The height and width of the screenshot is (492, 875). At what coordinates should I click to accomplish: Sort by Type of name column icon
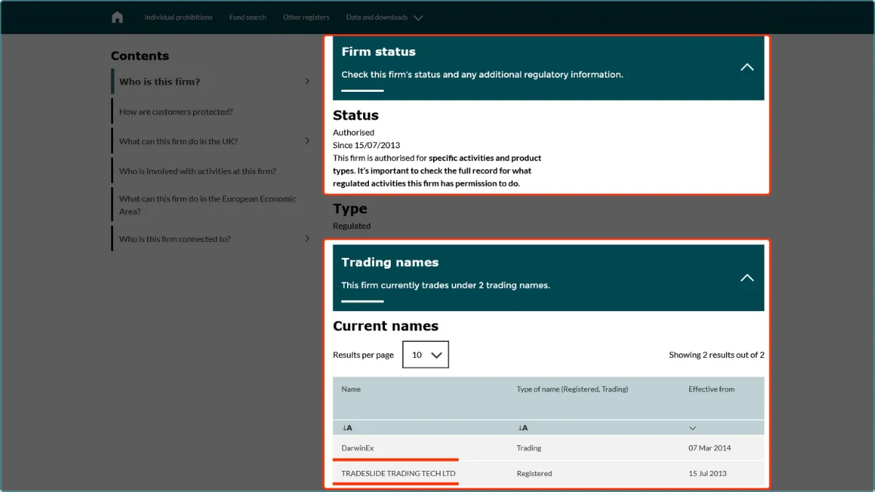(523, 428)
